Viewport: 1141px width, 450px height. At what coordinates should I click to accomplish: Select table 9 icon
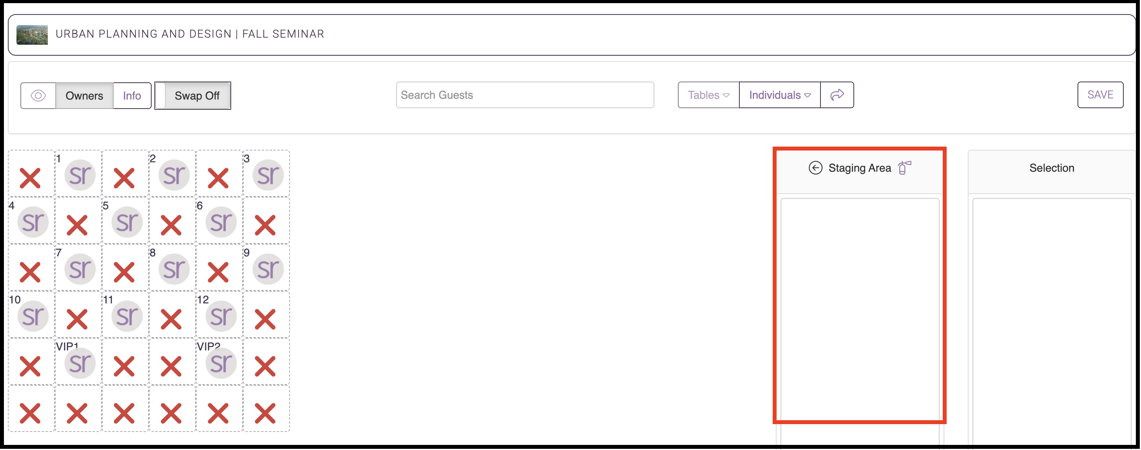click(268, 269)
